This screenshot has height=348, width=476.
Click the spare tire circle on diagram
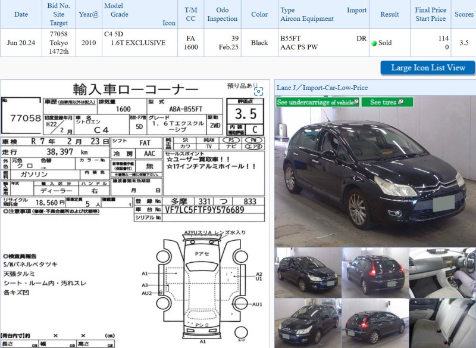pos(241,333)
